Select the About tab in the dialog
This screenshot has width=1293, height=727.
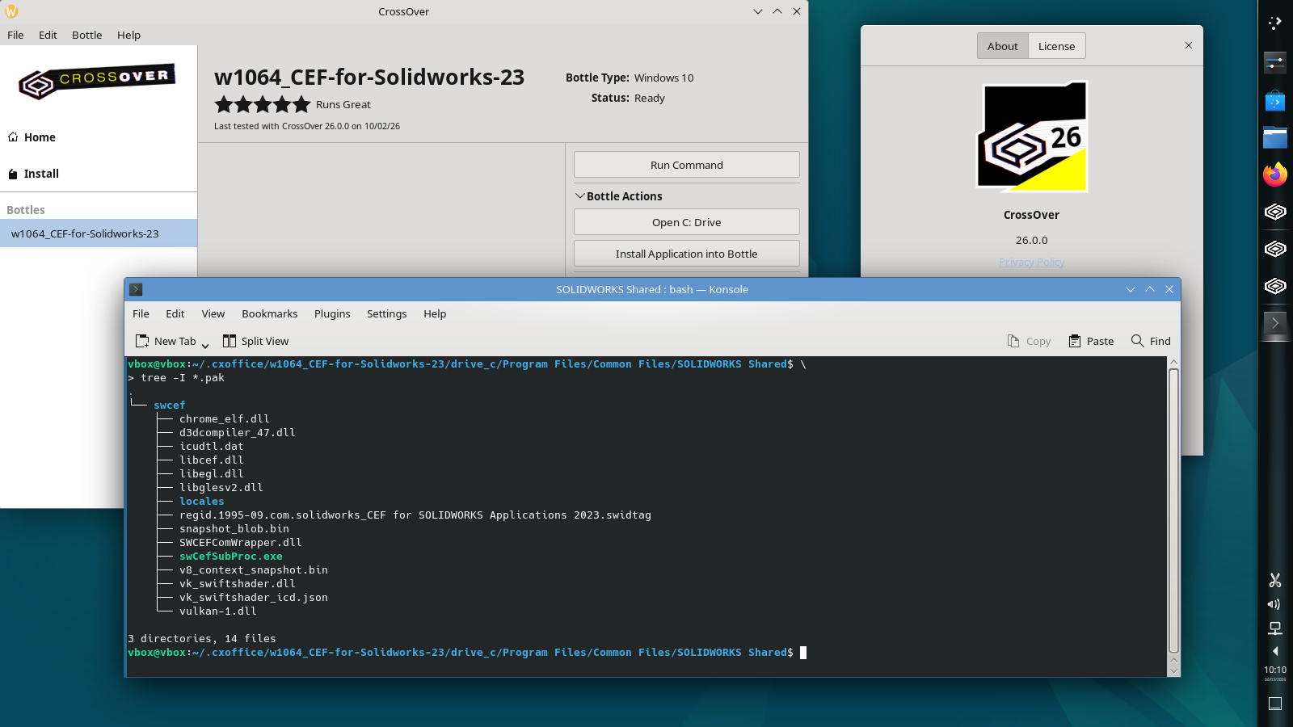(x=1003, y=46)
